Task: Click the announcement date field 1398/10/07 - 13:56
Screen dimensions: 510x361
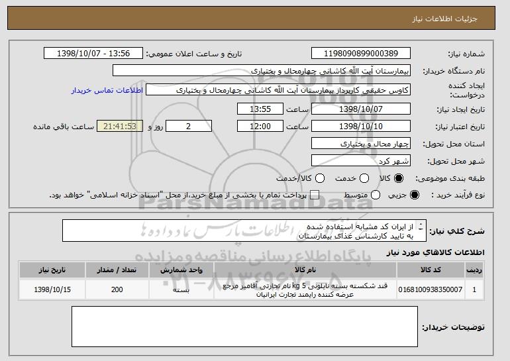Action: [x=93, y=54]
